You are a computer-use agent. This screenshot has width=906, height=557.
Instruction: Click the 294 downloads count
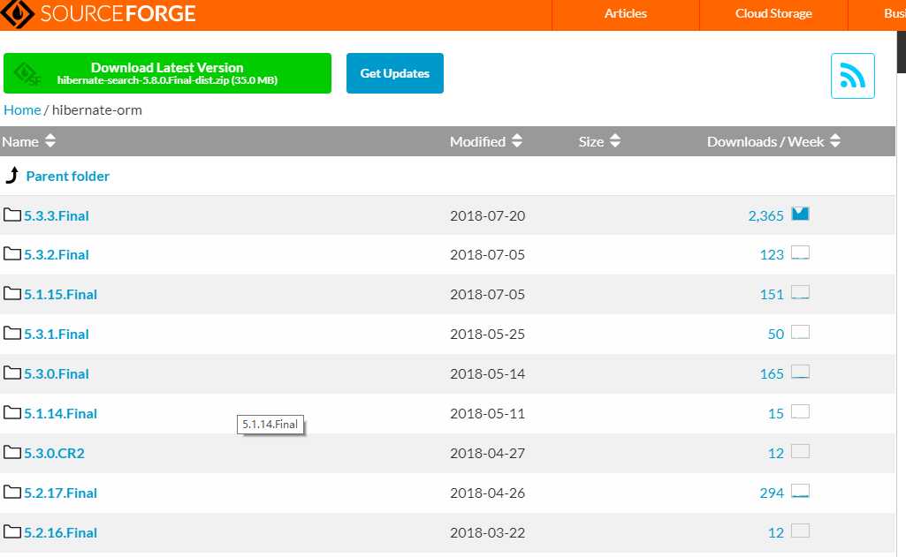(772, 493)
